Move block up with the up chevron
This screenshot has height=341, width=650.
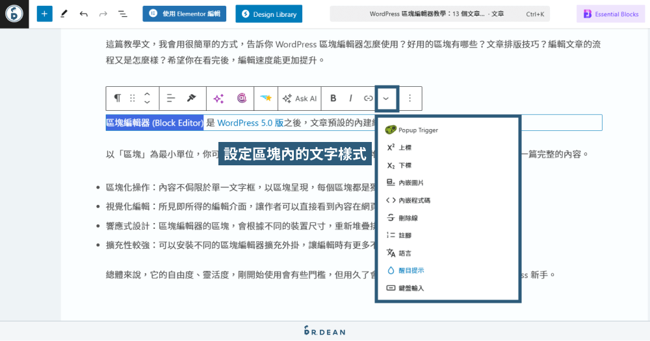click(147, 94)
